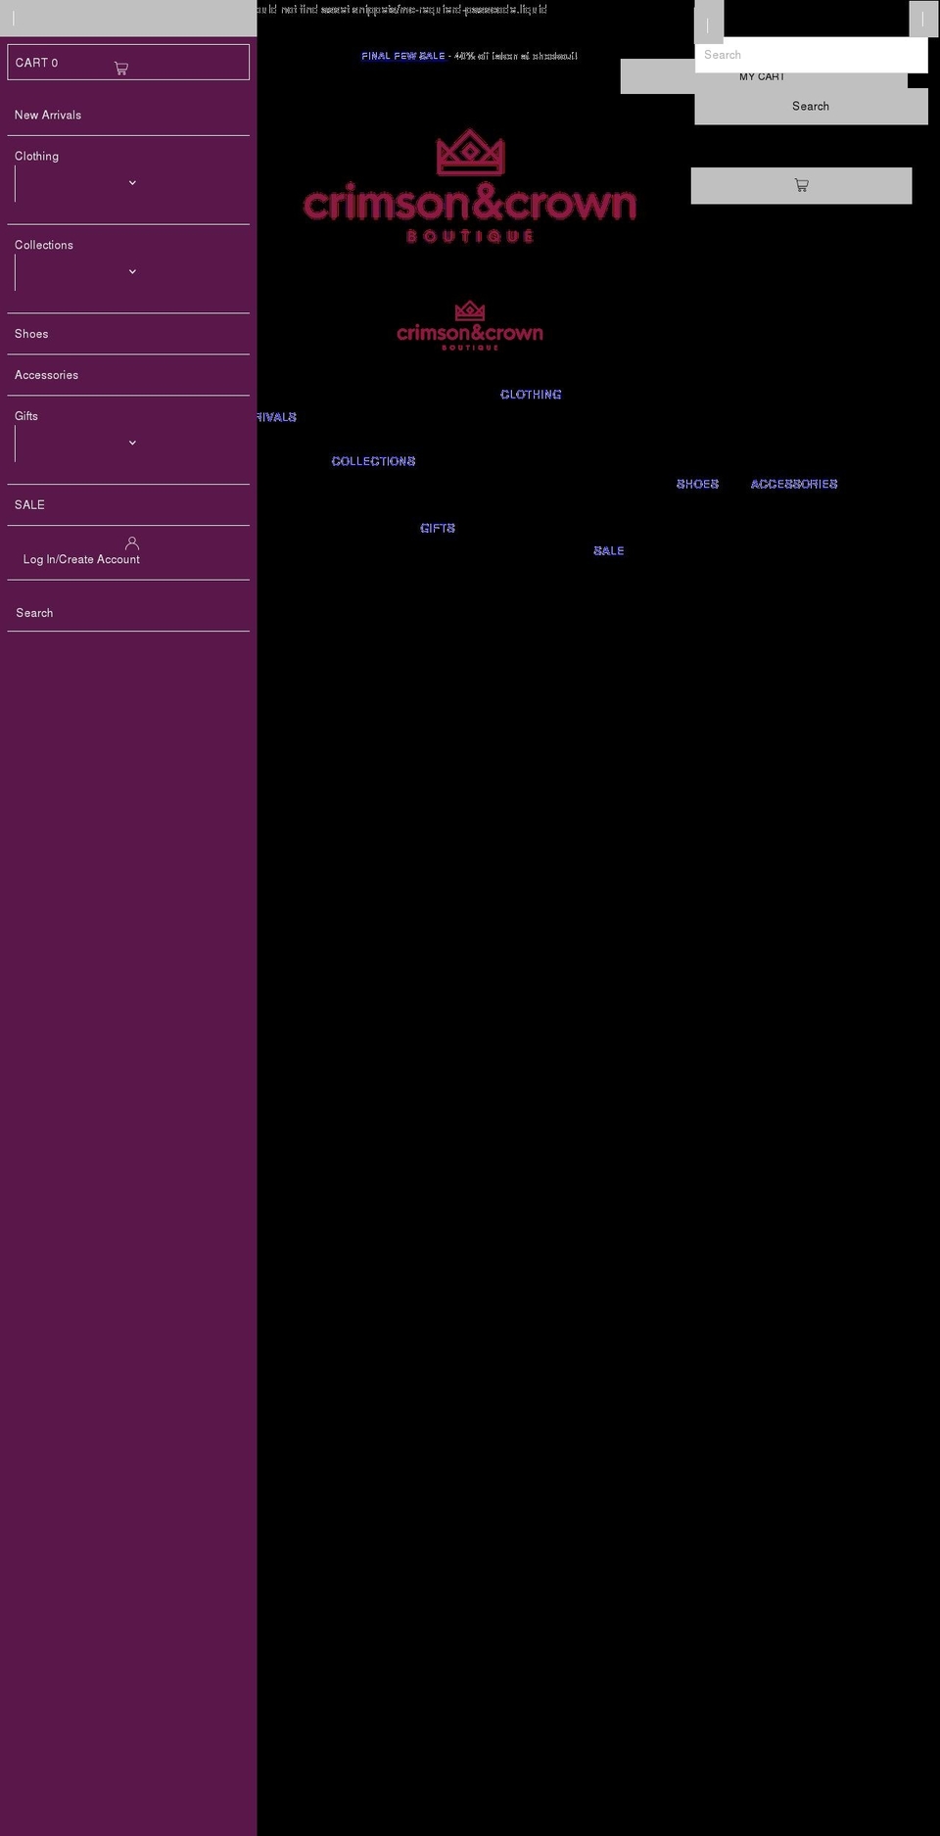Open the CLOTHING nav link
940x1836 pixels.
(x=531, y=395)
